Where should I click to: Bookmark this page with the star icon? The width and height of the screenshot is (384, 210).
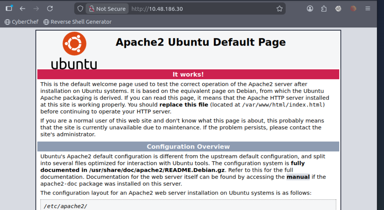[279, 9]
